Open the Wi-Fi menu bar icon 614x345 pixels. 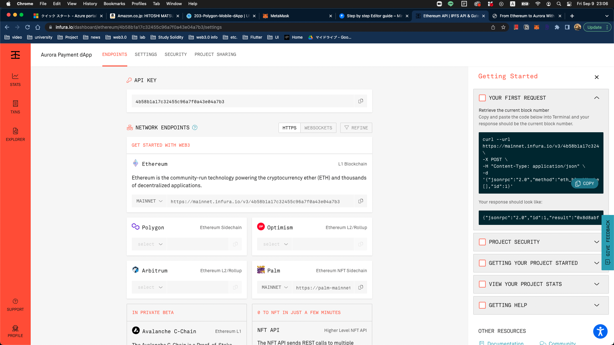[538, 4]
